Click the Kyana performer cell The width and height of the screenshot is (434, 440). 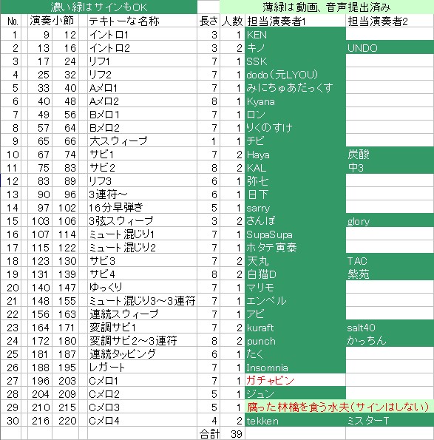pos(295,101)
